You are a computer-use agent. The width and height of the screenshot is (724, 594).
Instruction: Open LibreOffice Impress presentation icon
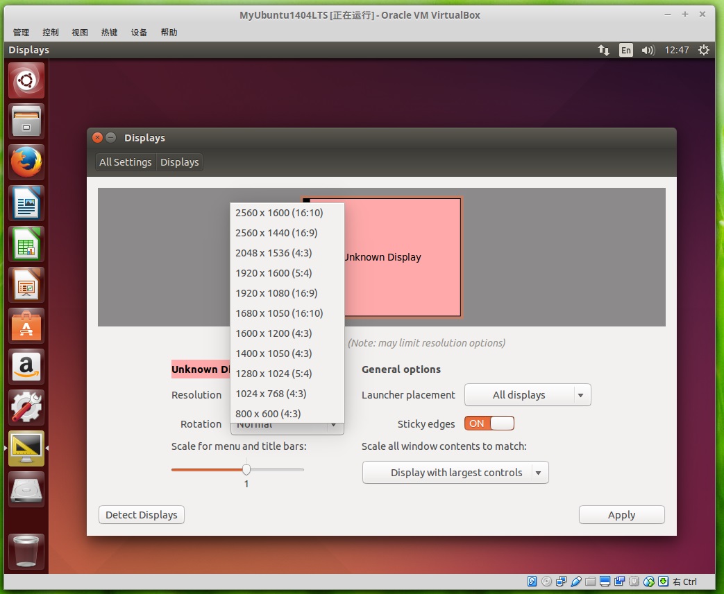26,285
